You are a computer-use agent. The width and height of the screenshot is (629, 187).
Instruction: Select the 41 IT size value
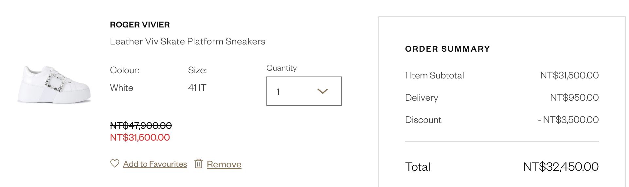pos(197,88)
